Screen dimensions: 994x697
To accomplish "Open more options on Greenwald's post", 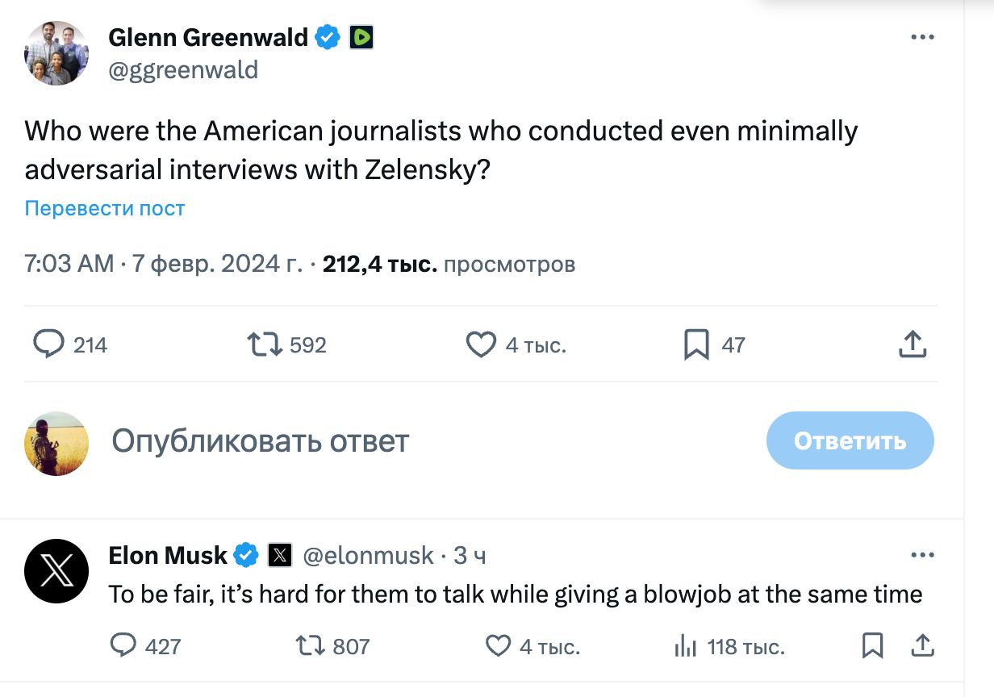I will (x=922, y=37).
